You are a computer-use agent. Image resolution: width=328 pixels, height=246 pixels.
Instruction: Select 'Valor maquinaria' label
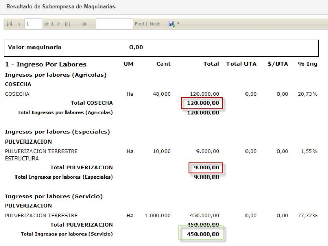35,47
